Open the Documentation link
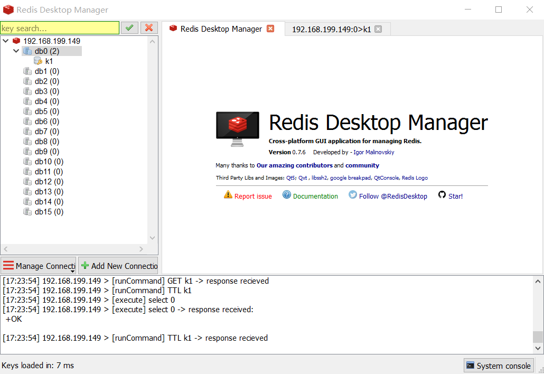The image size is (544, 374). 315,197
